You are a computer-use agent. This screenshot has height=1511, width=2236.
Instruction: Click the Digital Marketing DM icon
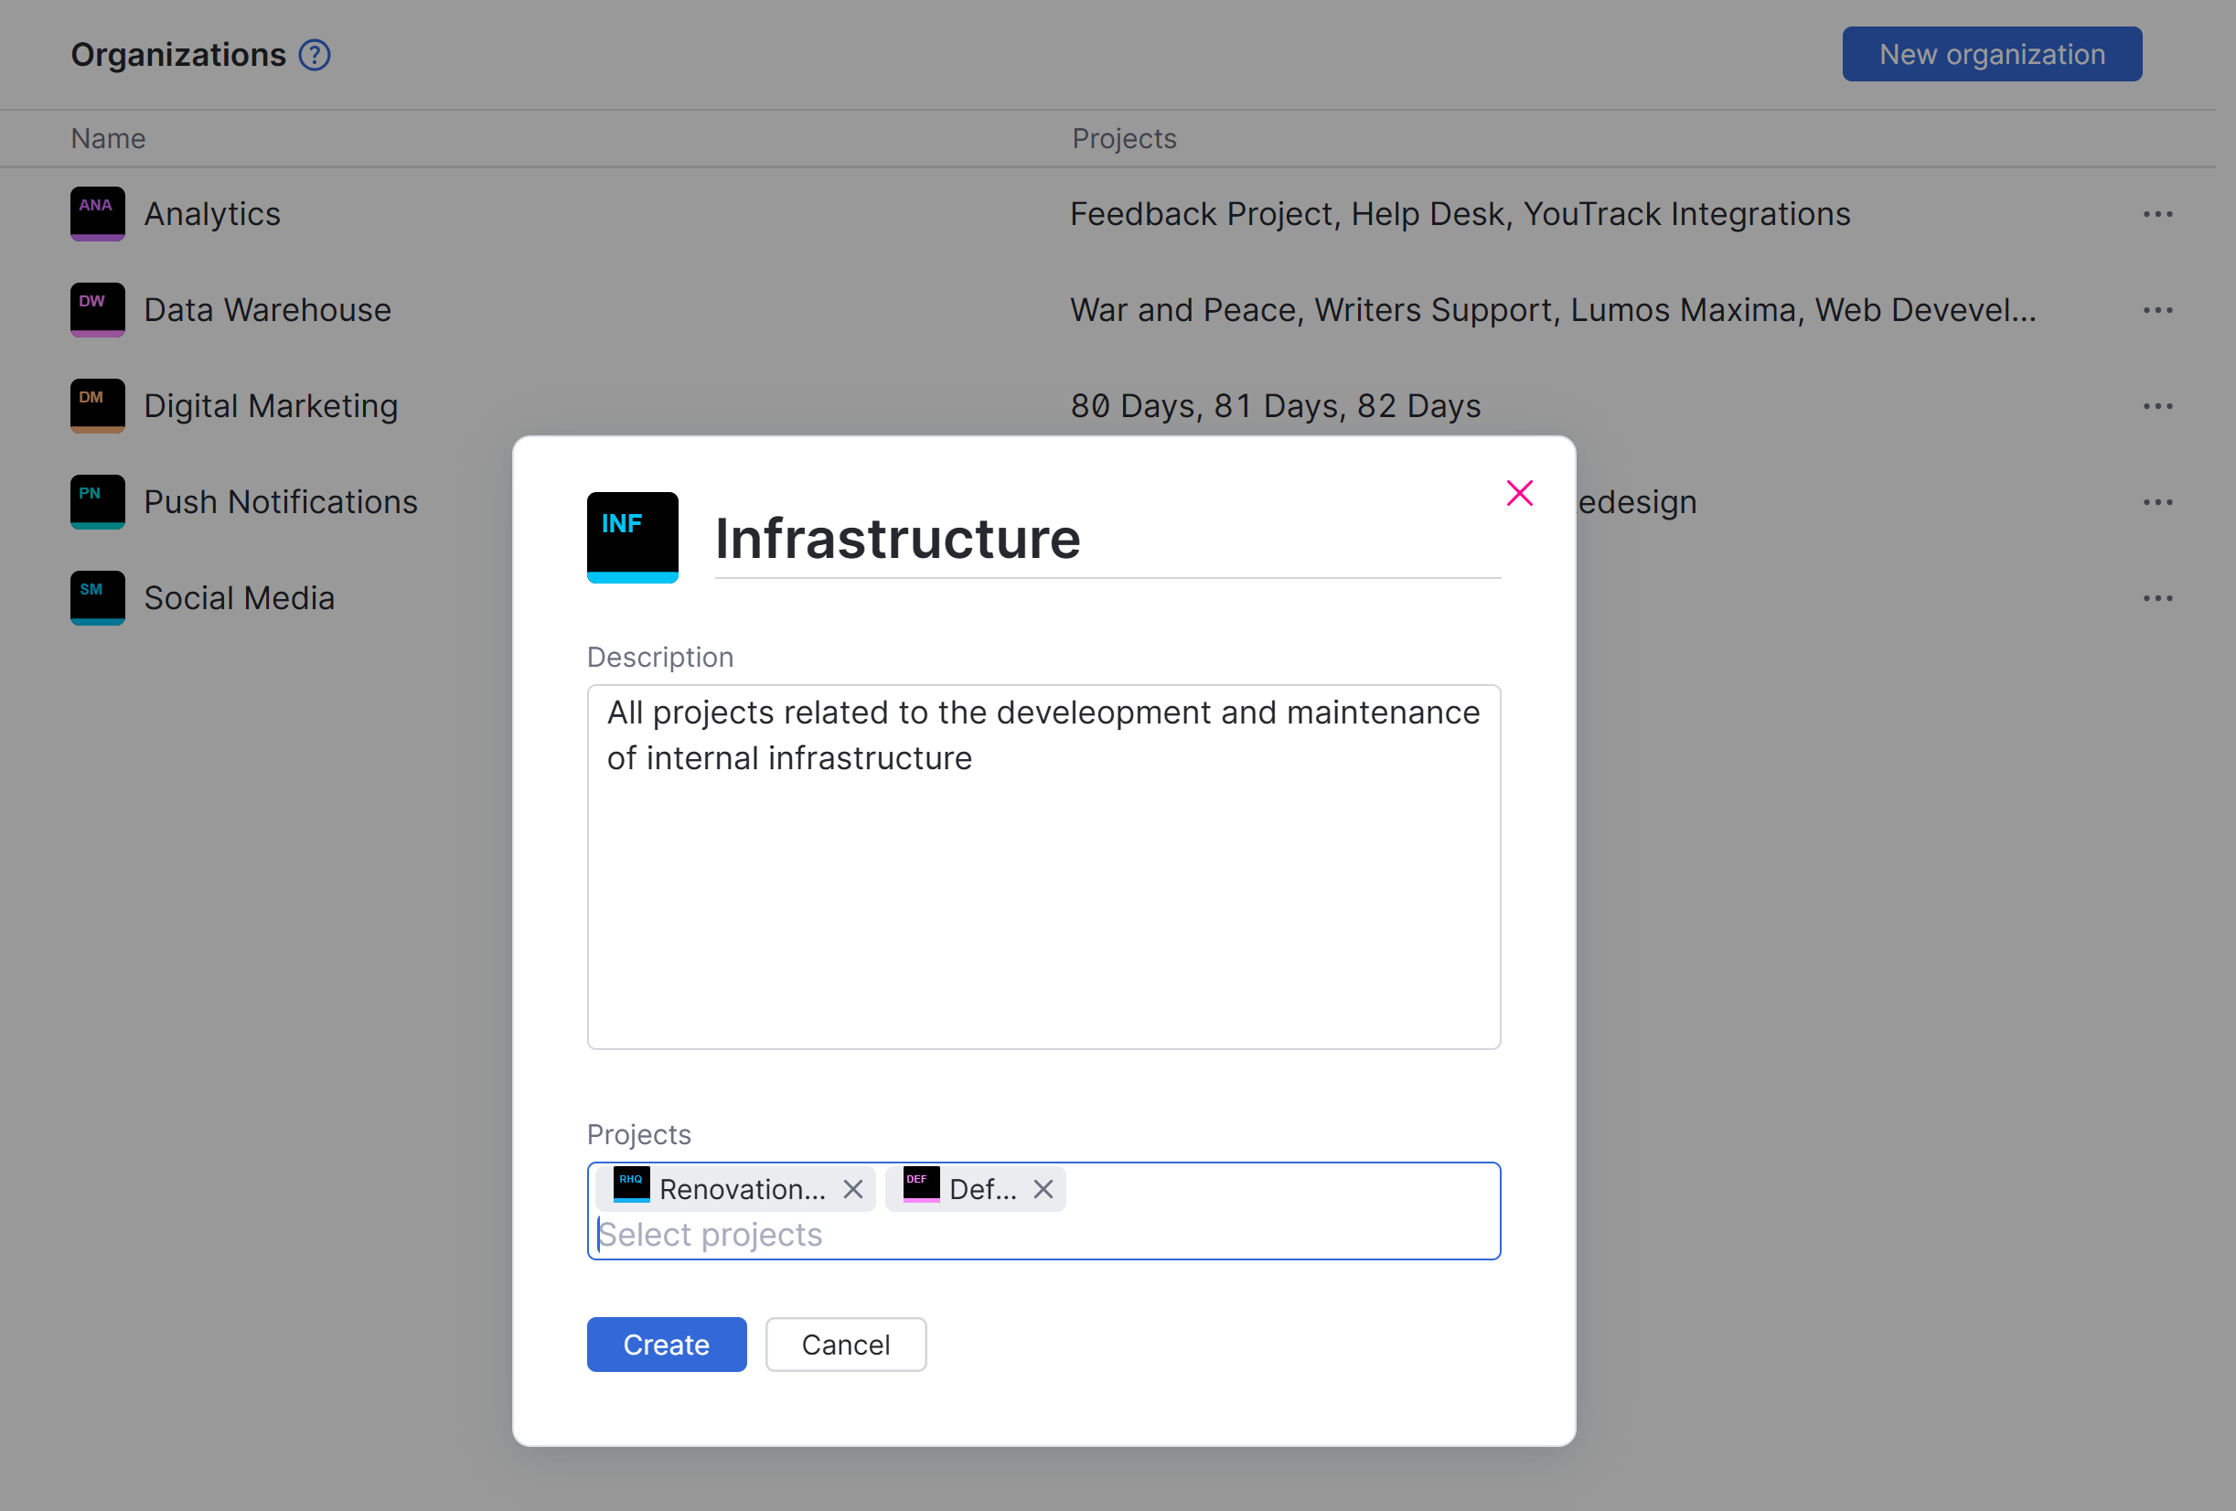(97, 405)
